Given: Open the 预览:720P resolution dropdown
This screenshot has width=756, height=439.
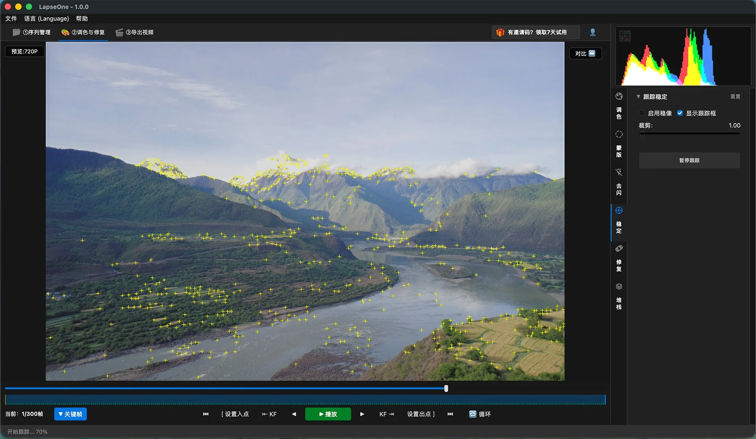Looking at the screenshot, I should (24, 51).
